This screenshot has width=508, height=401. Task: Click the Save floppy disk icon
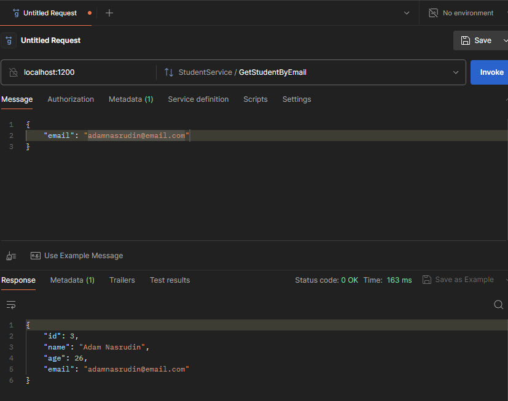pos(466,40)
